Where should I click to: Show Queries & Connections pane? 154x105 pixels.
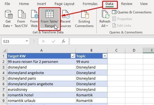pyautogui.click(x=132, y=12)
